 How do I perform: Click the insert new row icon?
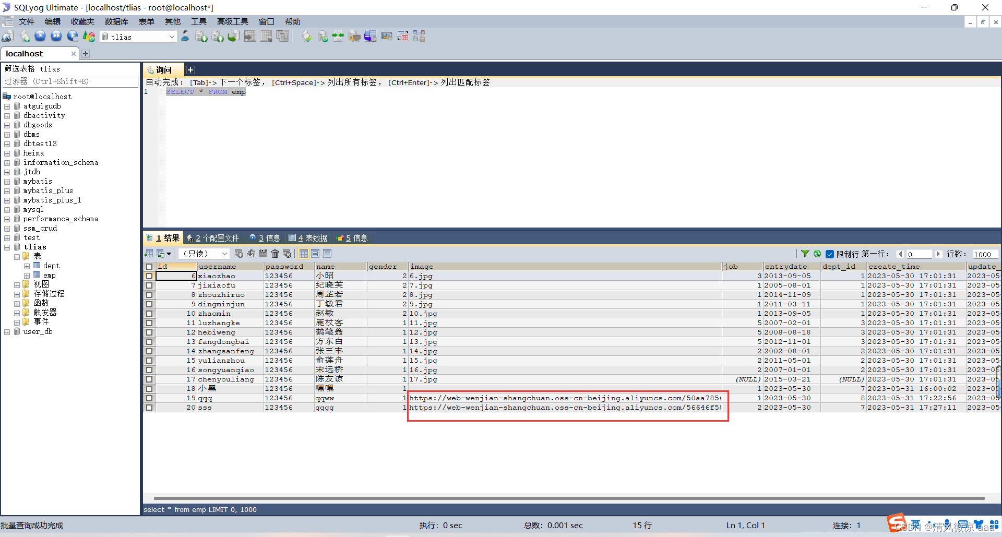click(239, 254)
